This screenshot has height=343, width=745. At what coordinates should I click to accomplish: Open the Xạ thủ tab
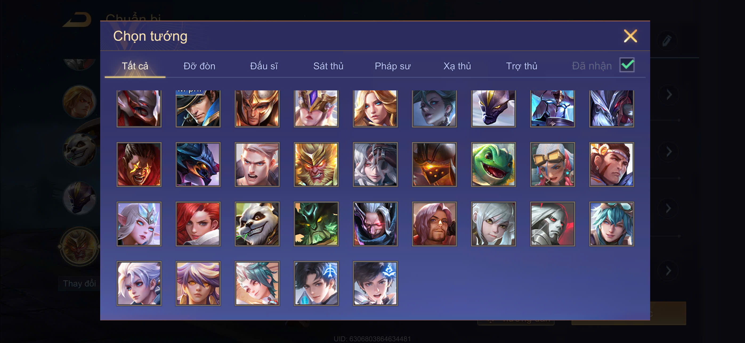(x=457, y=66)
